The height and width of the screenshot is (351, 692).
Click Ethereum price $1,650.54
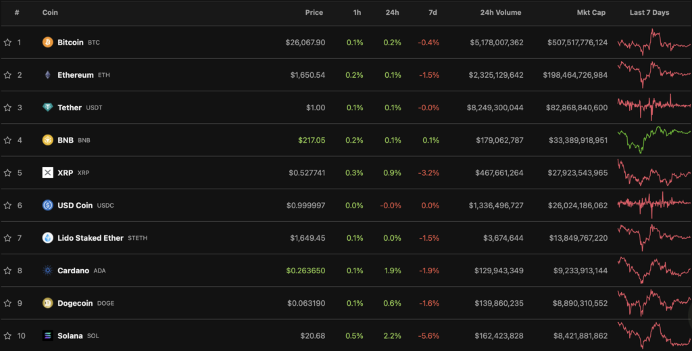(307, 75)
